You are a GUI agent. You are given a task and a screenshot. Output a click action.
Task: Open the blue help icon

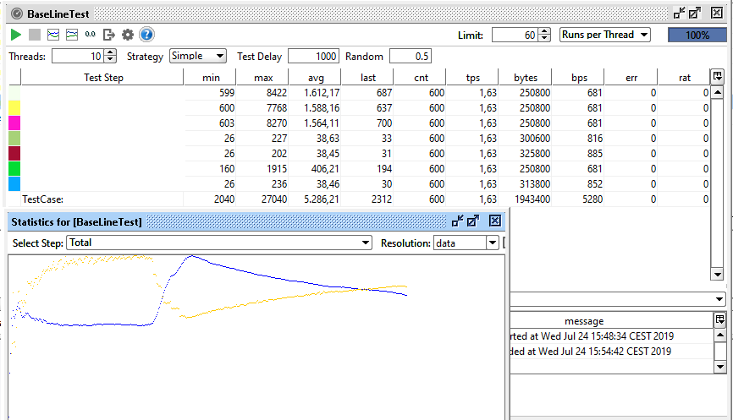pyautogui.click(x=146, y=35)
